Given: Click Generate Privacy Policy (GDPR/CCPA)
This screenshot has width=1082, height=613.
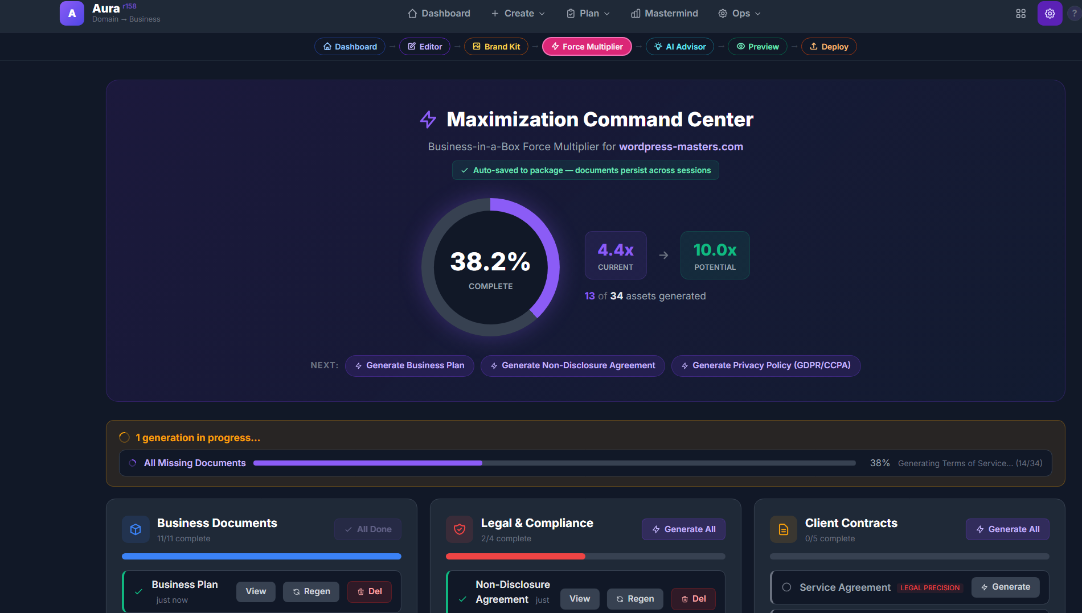Looking at the screenshot, I should tap(765, 365).
